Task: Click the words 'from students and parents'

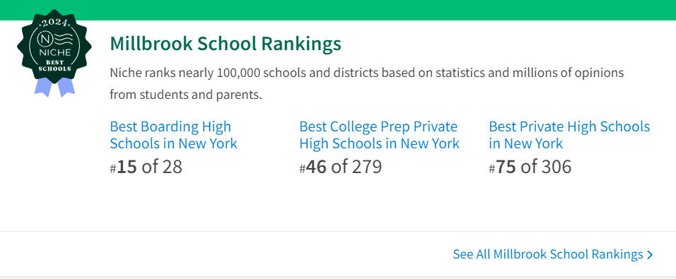Action: tap(186, 94)
